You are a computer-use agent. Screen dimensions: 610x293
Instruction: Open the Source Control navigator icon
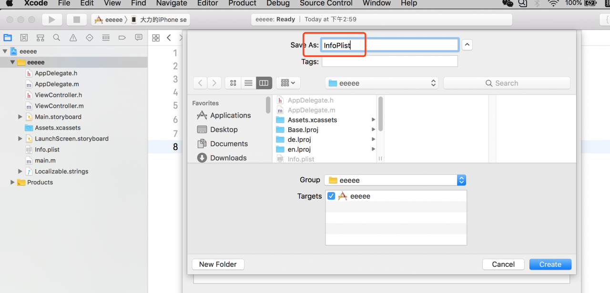[x=24, y=38]
